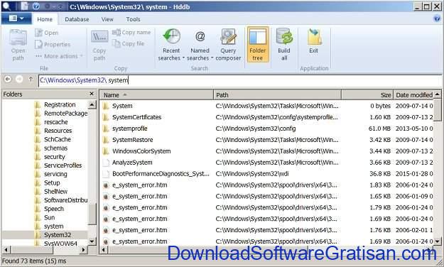
Task: Expand the More actions dropdown
Action: 59,56
